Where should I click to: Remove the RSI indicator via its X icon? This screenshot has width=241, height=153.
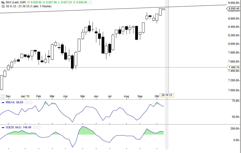coord(31,102)
